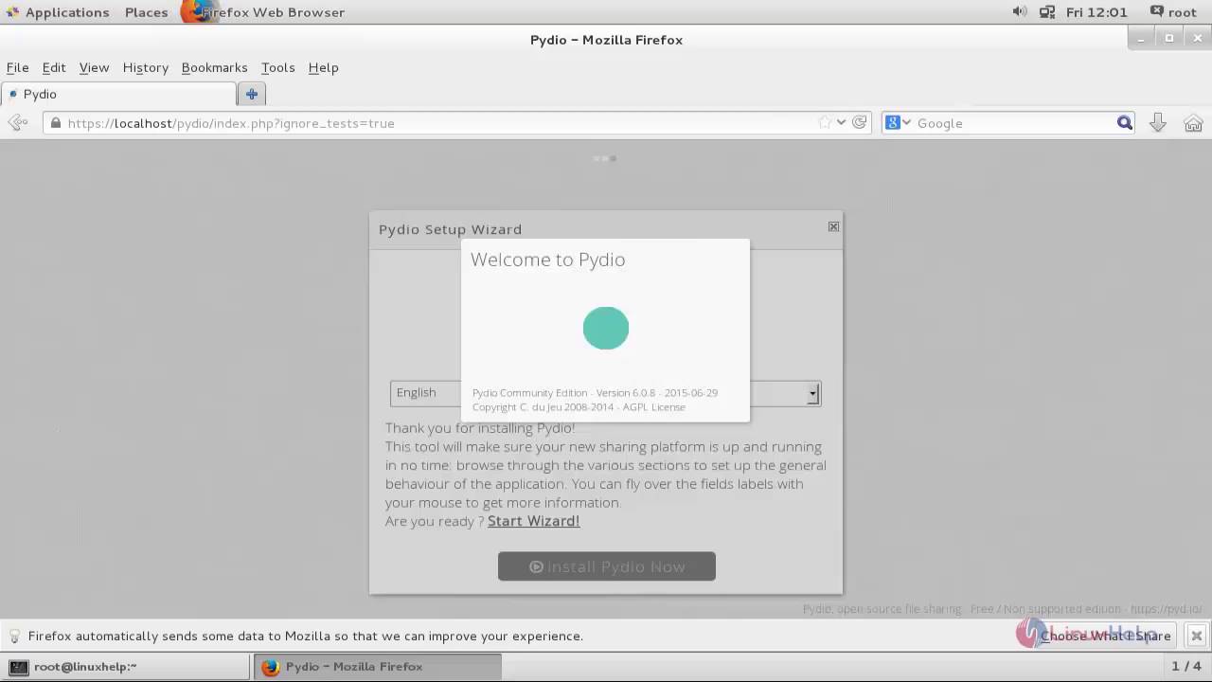
Task: Click the Start Wizard! link
Action: tap(533, 521)
